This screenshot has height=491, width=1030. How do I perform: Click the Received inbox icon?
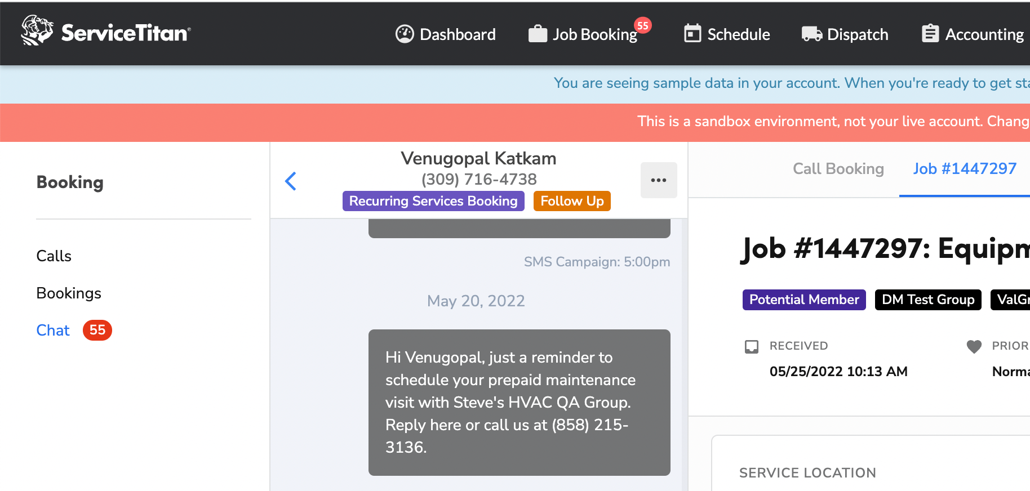[x=752, y=346]
